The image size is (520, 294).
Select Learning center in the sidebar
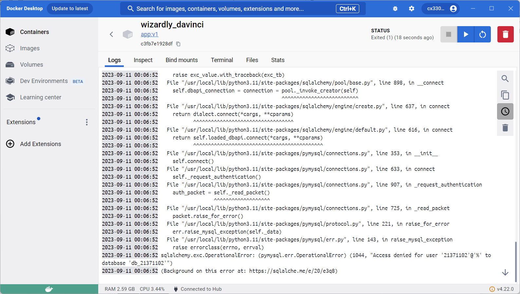point(41,97)
